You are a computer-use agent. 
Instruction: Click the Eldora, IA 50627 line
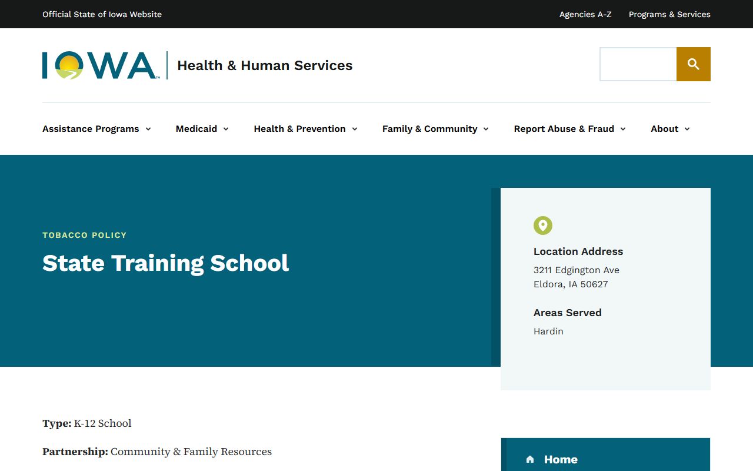point(571,284)
